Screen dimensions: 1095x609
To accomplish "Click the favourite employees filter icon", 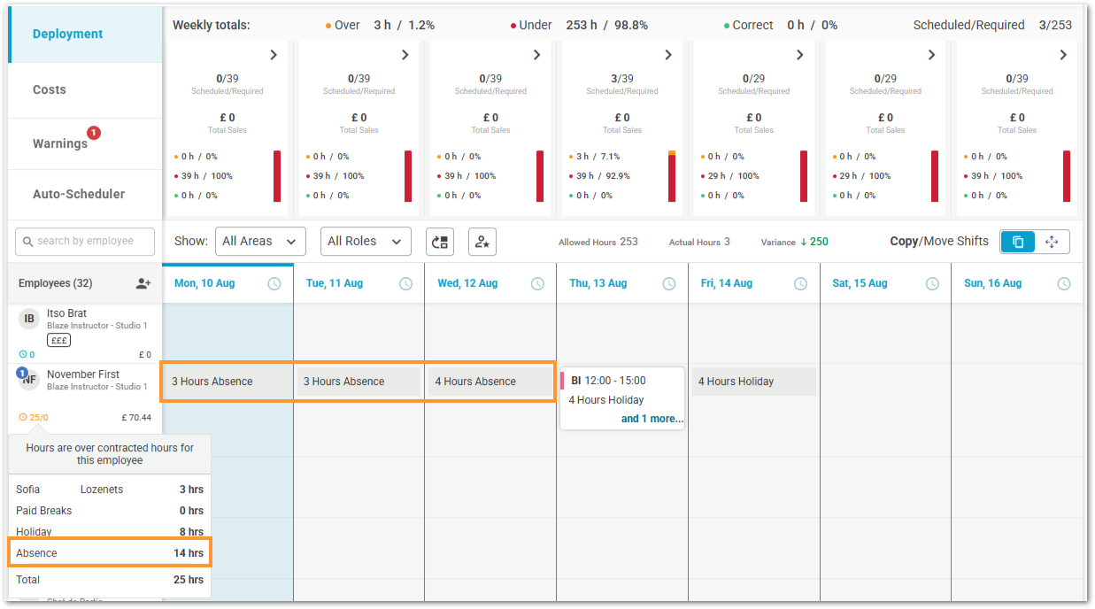I will [482, 242].
